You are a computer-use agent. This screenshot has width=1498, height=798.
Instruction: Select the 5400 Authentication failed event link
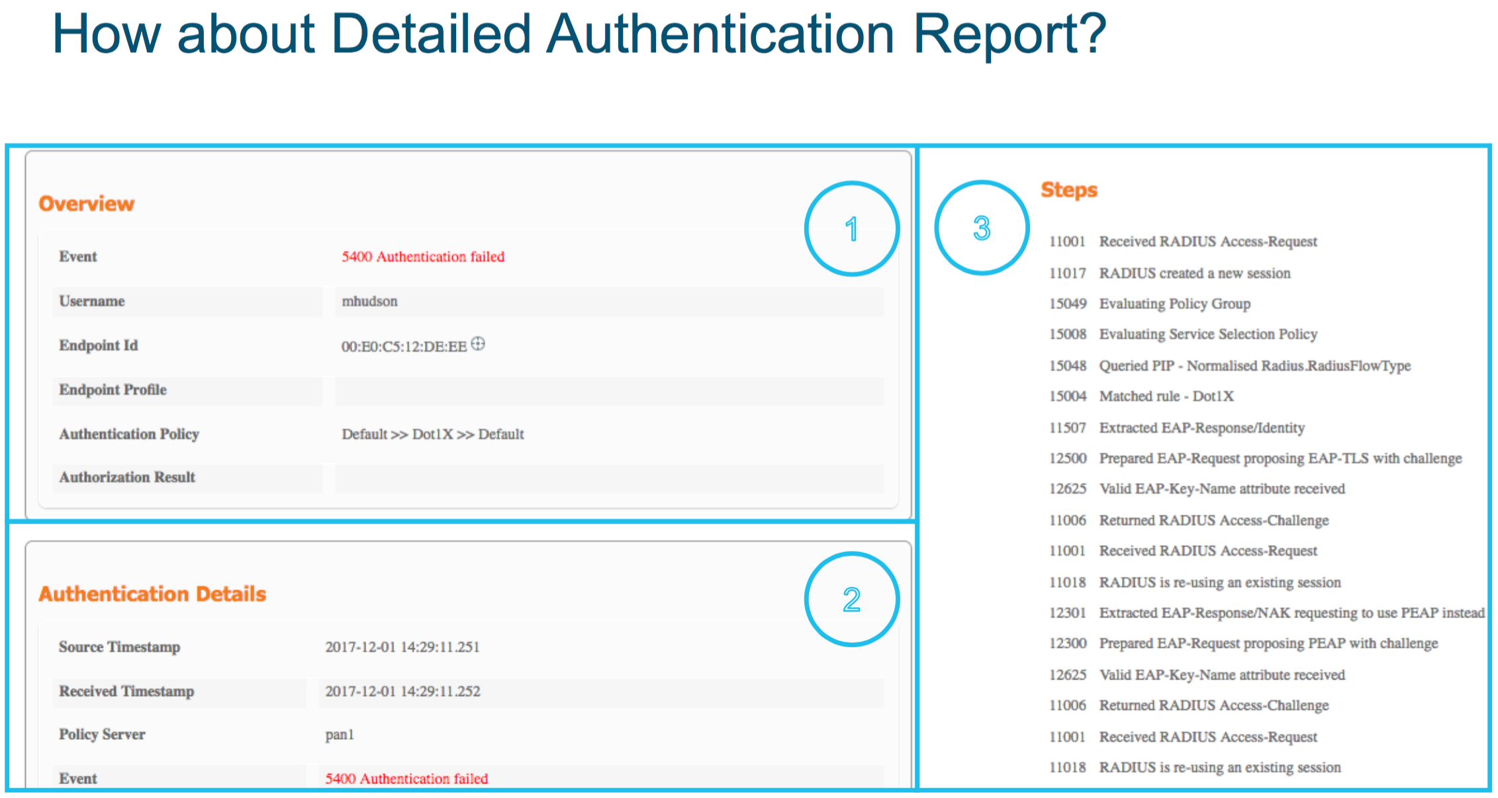423,257
